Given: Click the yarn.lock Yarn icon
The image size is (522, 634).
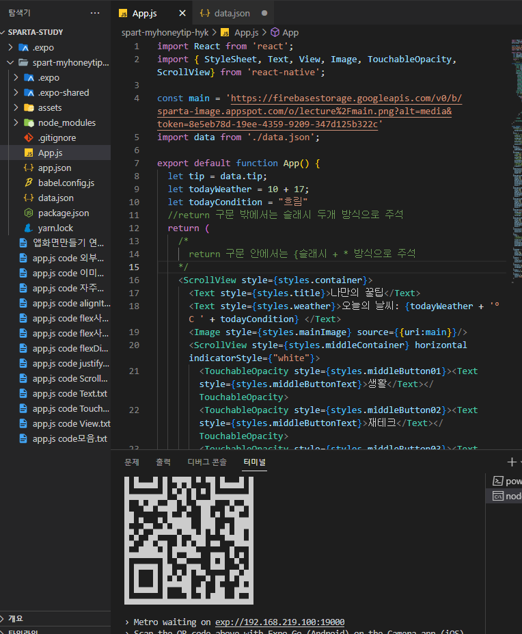Looking at the screenshot, I should click(x=29, y=228).
